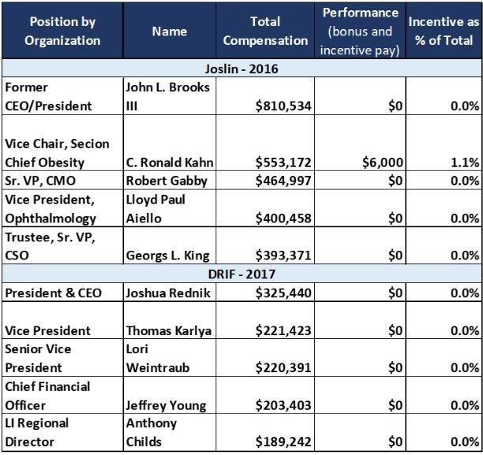The width and height of the screenshot is (483, 455).
Task: Click the C. Ronald Kahn cell
Action: coord(170,144)
